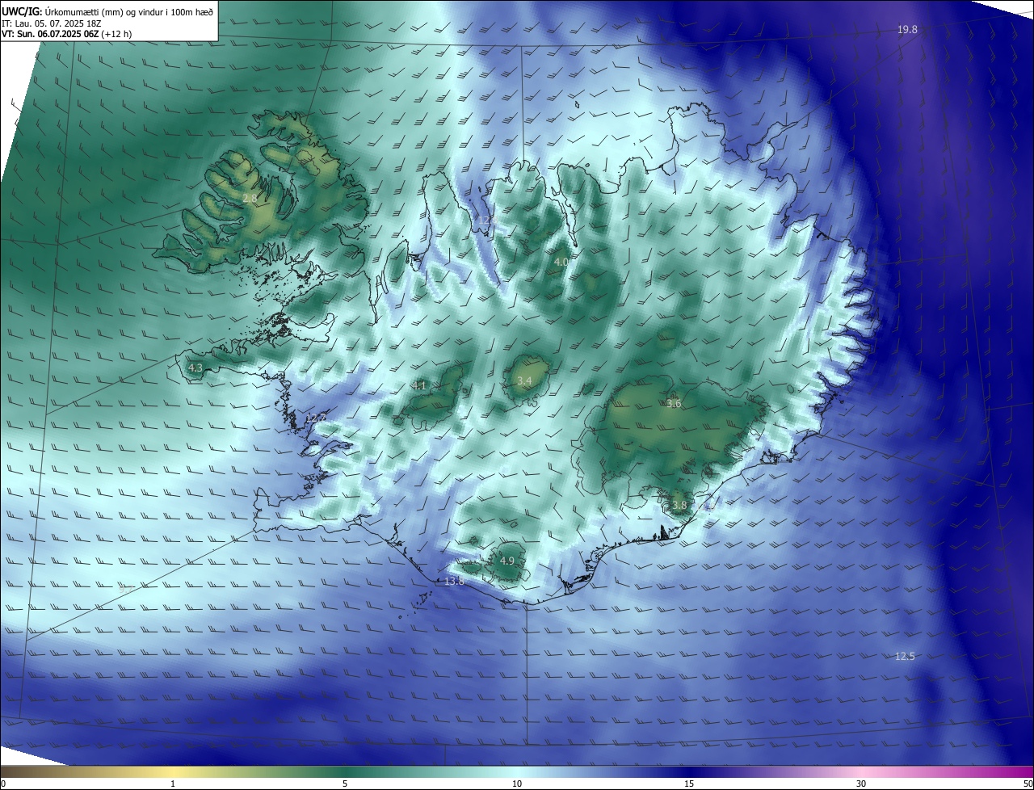This screenshot has height=790, width=1034.
Task: Click the 4.0 value label on the map
Action: click(x=561, y=263)
